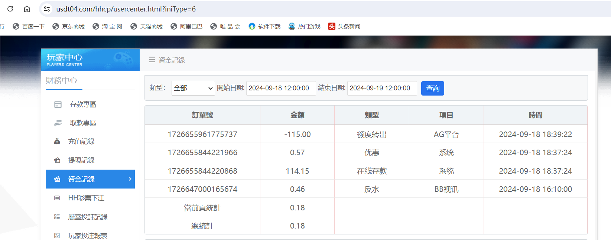Open the site information icon in address bar

(x=47, y=9)
